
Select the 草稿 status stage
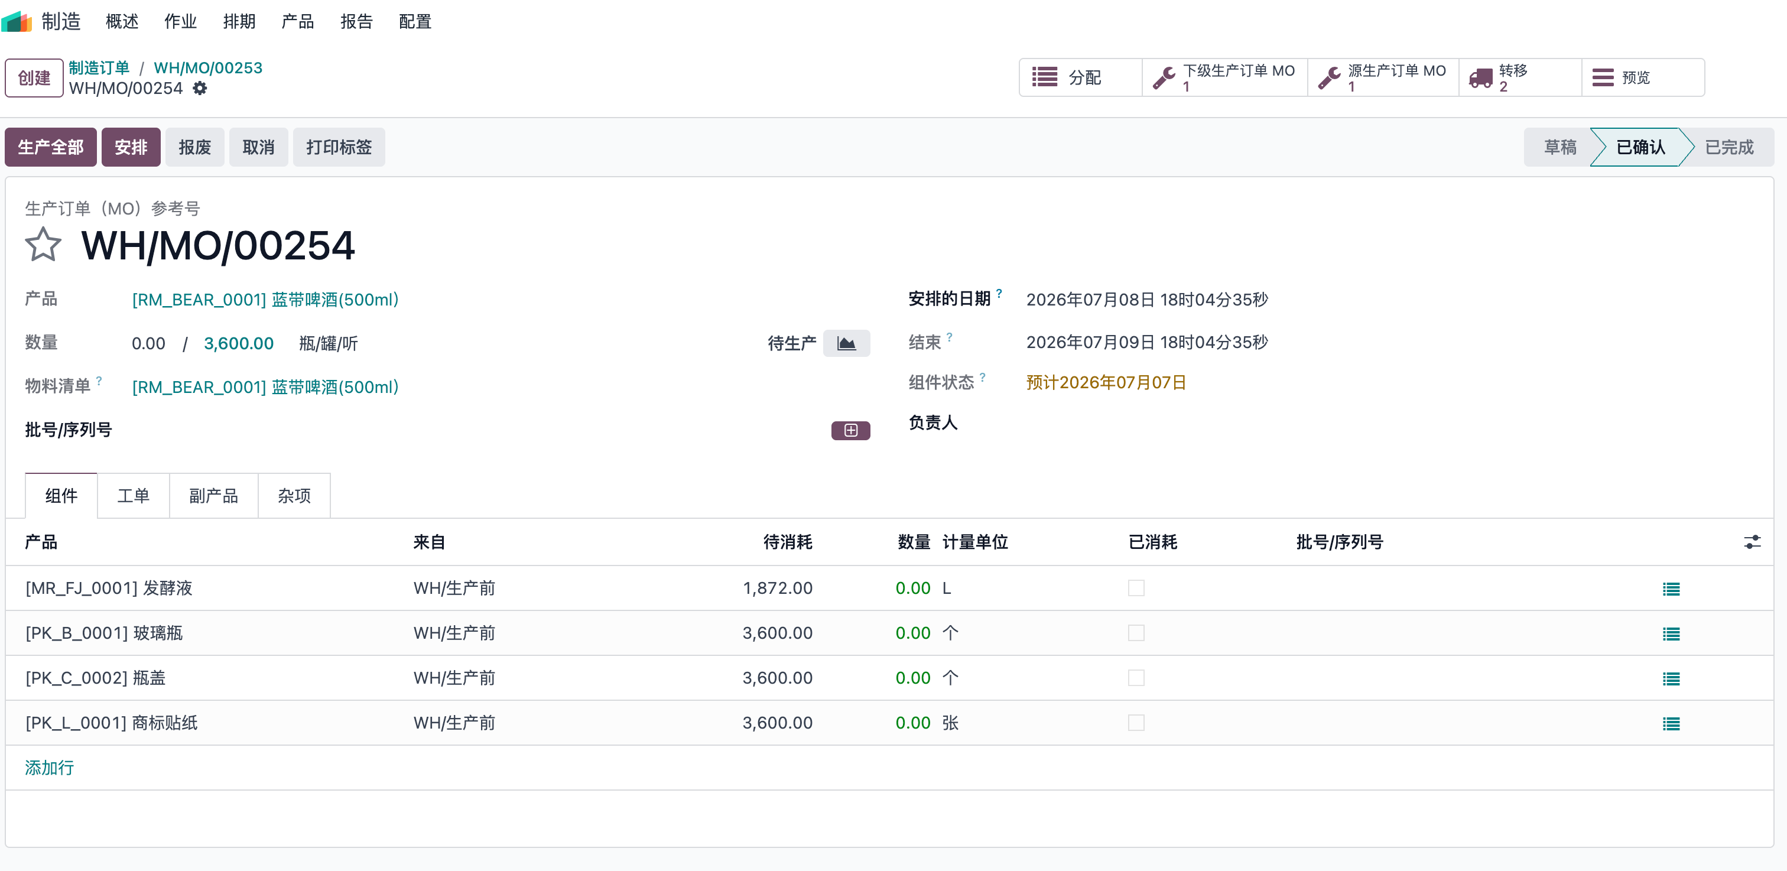pos(1559,147)
